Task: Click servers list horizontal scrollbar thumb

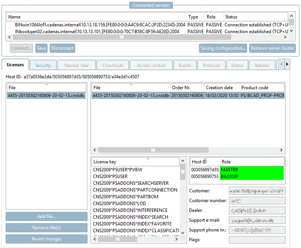Action: coord(122,37)
